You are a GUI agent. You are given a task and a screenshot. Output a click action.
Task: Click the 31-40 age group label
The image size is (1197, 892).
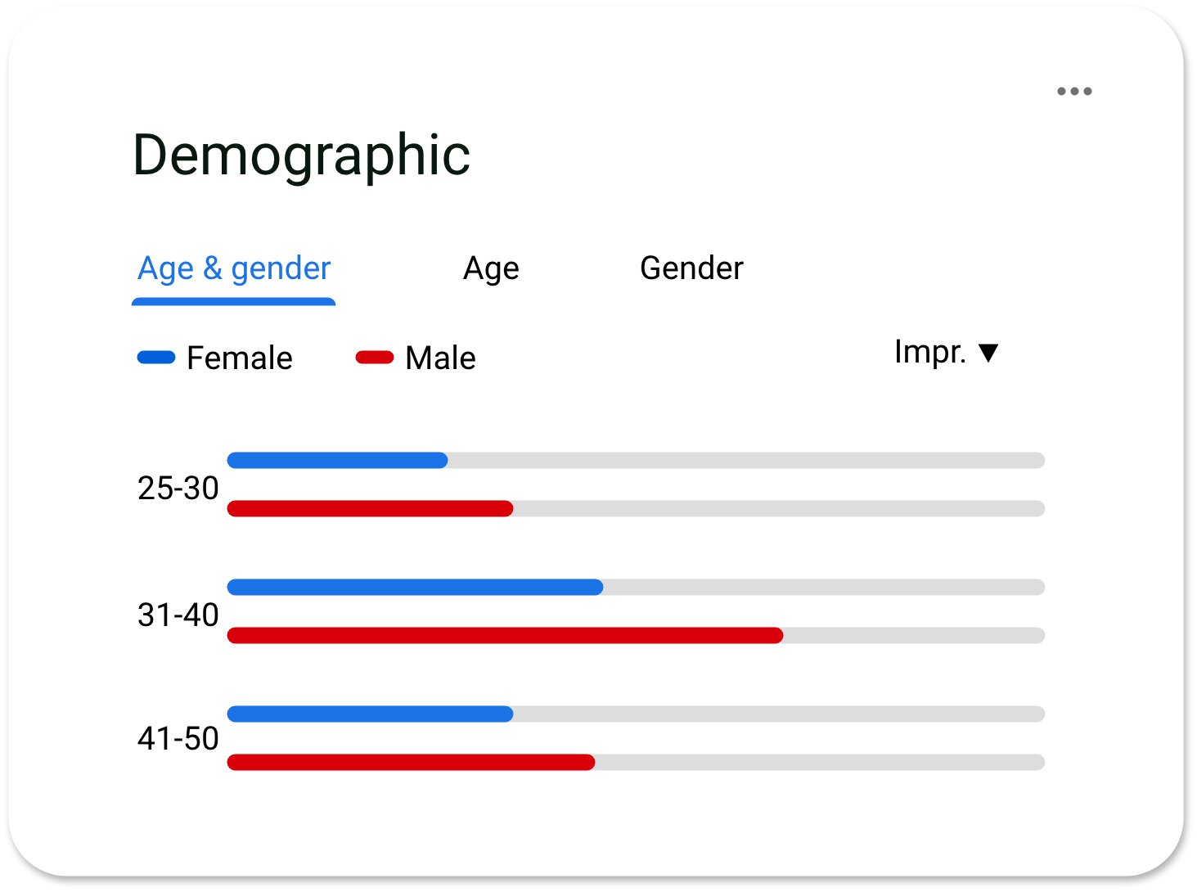[x=178, y=615]
